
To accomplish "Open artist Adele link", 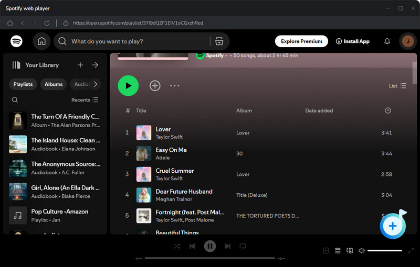I will coord(163,158).
